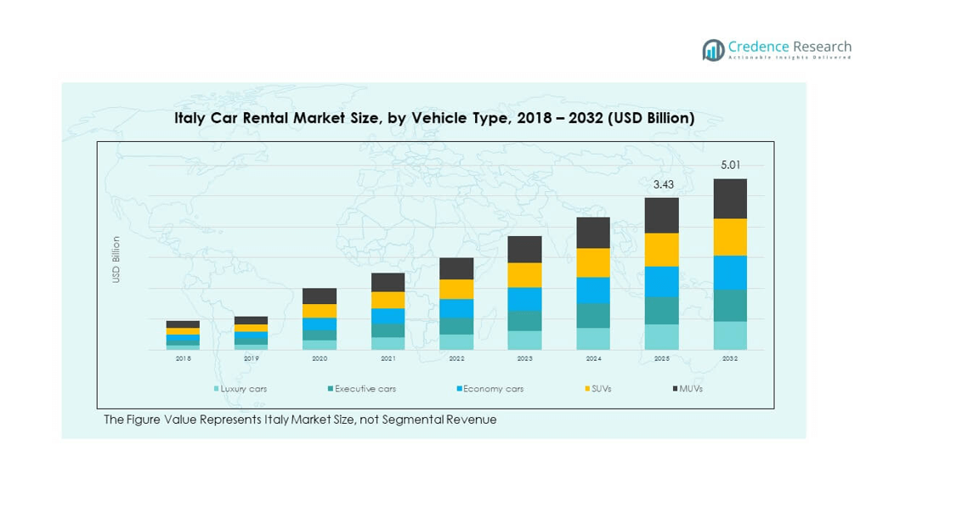
Task: Click the Executive cars legend marker
Action: pyautogui.click(x=331, y=389)
